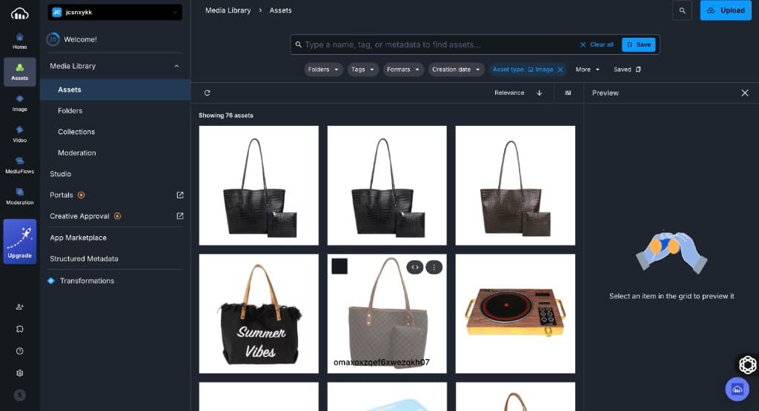Click Media Library breadcrumb
Screen dimensions: 759x411
[x=228, y=10]
